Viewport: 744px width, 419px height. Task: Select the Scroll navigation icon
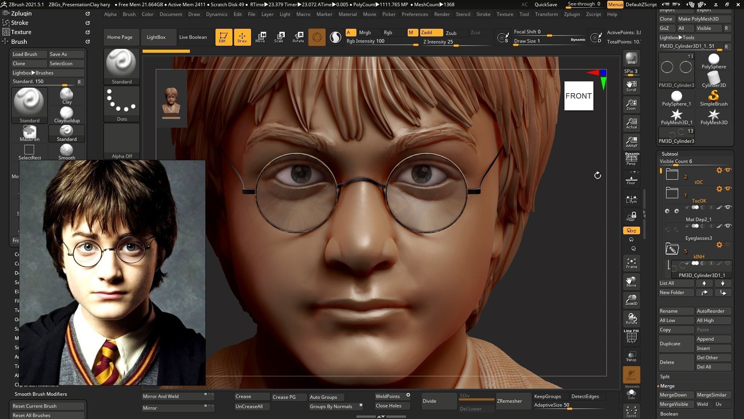click(x=631, y=86)
